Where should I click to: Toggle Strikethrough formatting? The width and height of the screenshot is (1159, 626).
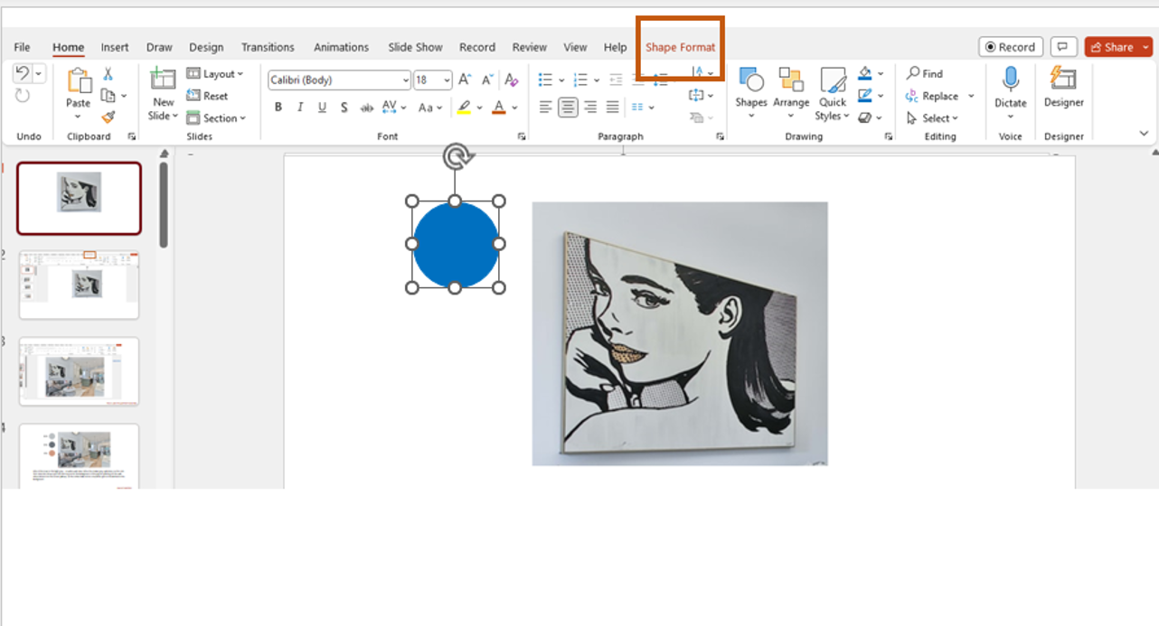pos(366,107)
